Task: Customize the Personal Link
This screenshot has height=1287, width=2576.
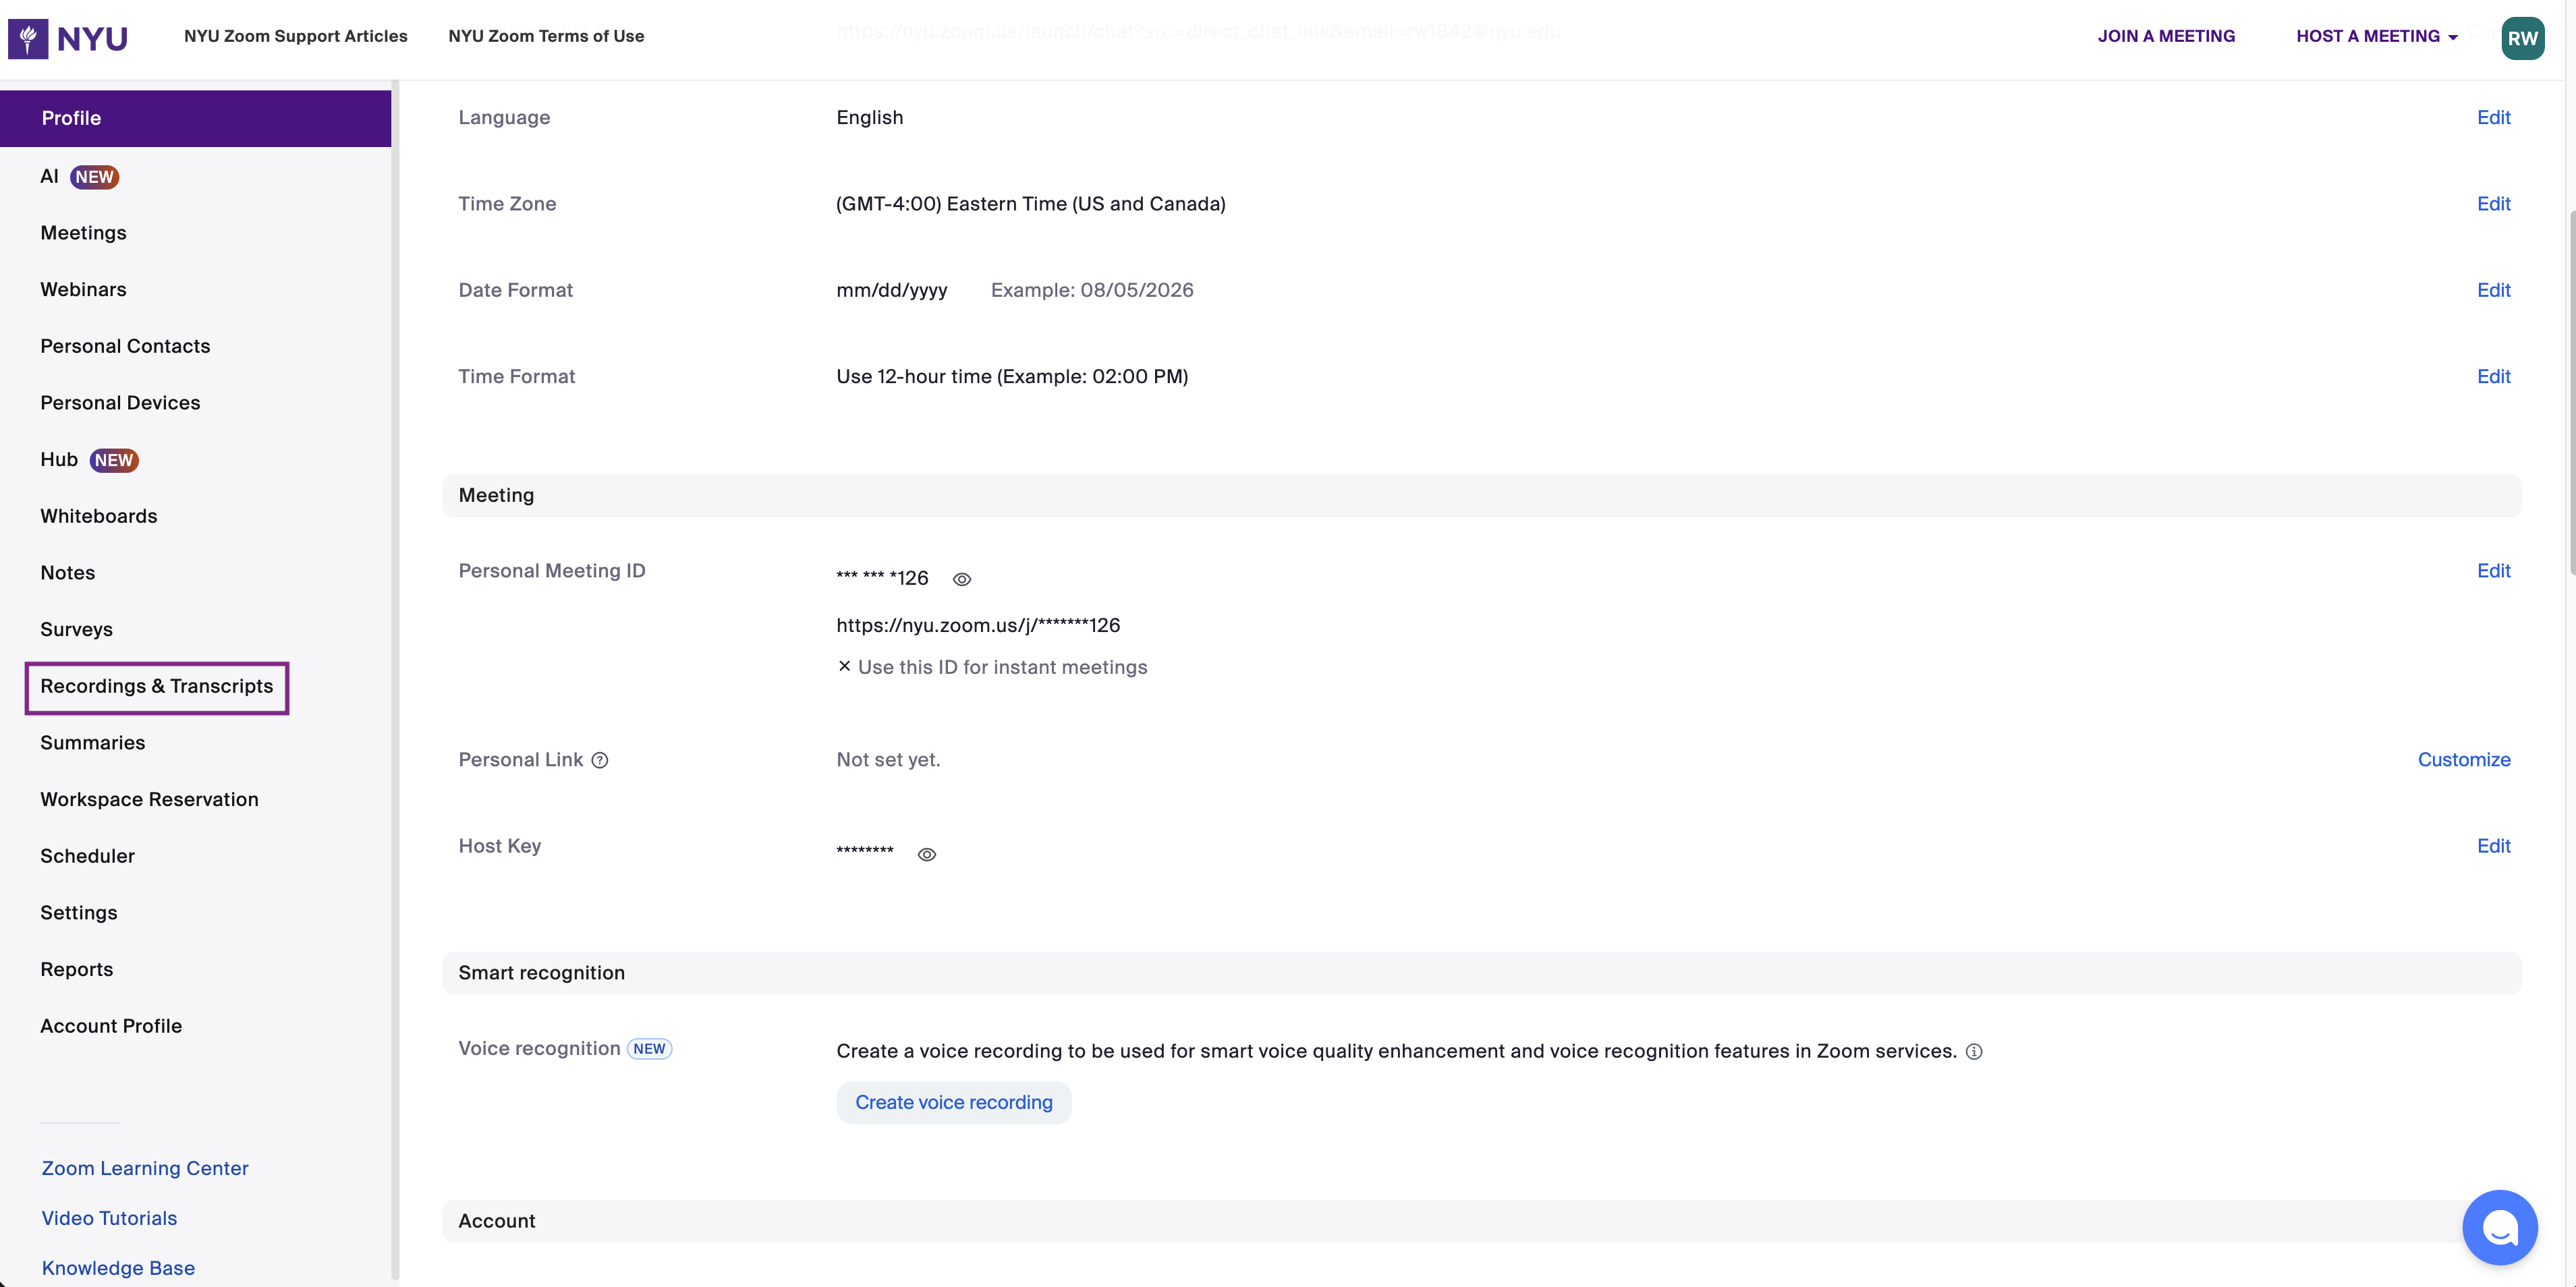Action: pyautogui.click(x=2464, y=760)
